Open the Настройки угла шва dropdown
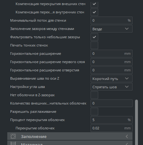 click(112, 87)
